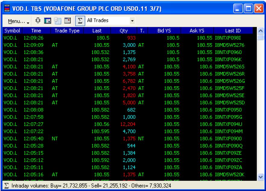Image resolution: width=266 pixels, height=191 pixels.
Task: Click the application icon in the title bar
Action: coord(6,7)
